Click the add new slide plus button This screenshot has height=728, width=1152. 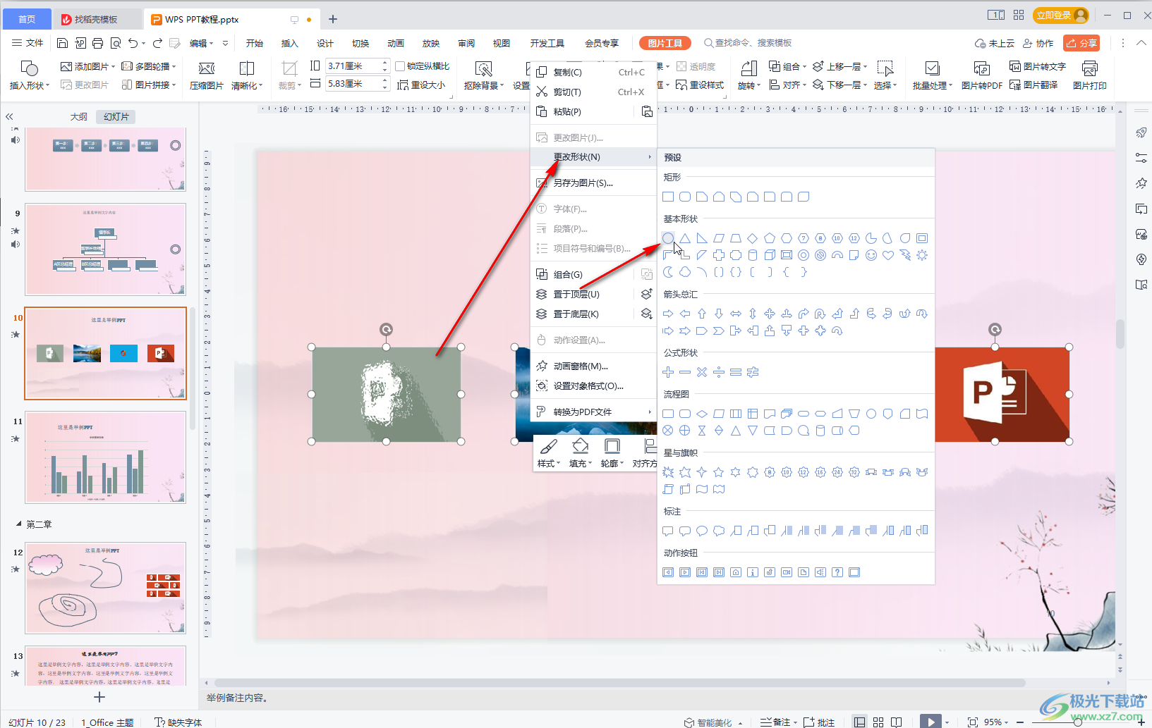pyautogui.click(x=99, y=697)
